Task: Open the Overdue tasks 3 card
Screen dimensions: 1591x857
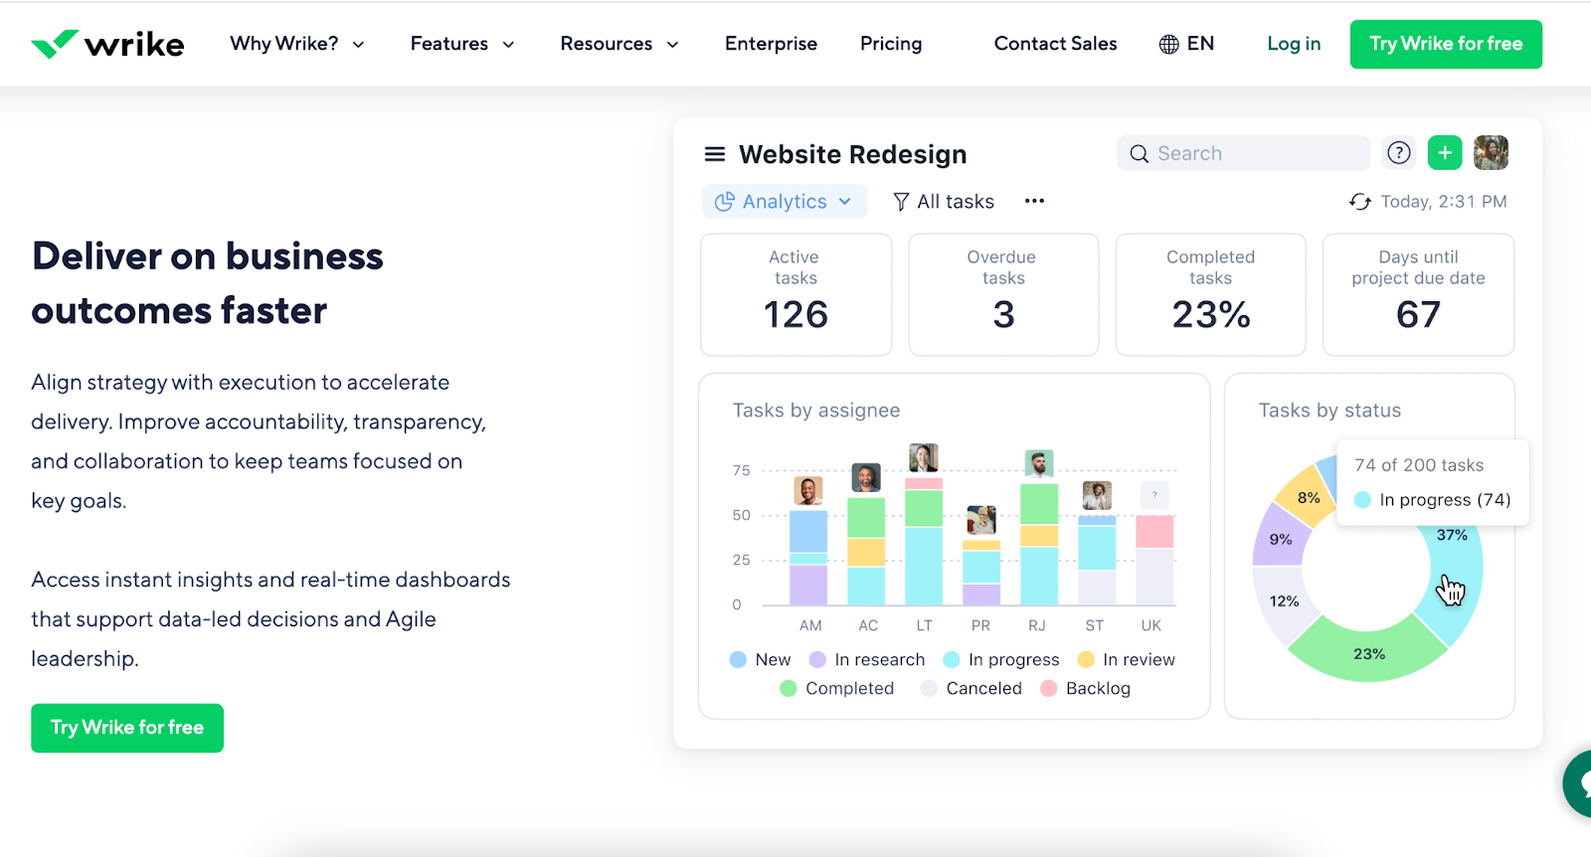Action: (x=1003, y=294)
